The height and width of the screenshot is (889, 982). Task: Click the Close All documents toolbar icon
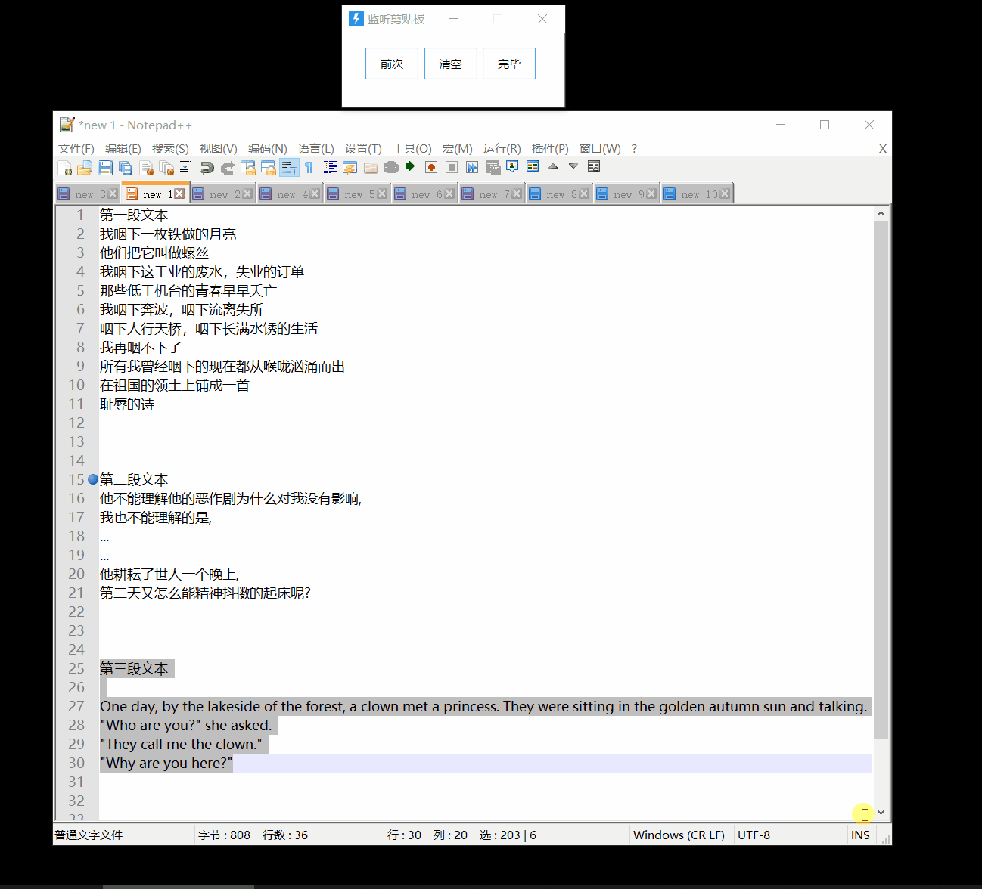[x=166, y=167]
